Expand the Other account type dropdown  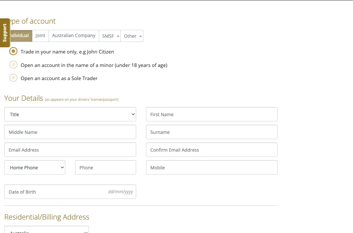132,36
